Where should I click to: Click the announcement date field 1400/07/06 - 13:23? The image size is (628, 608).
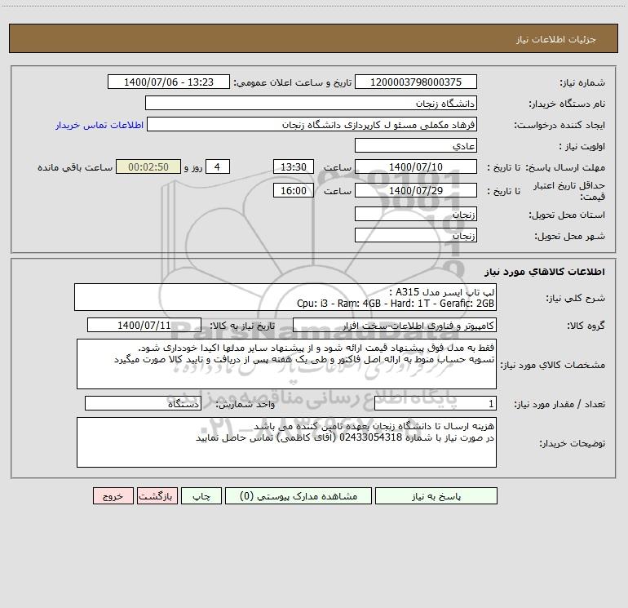tap(169, 82)
